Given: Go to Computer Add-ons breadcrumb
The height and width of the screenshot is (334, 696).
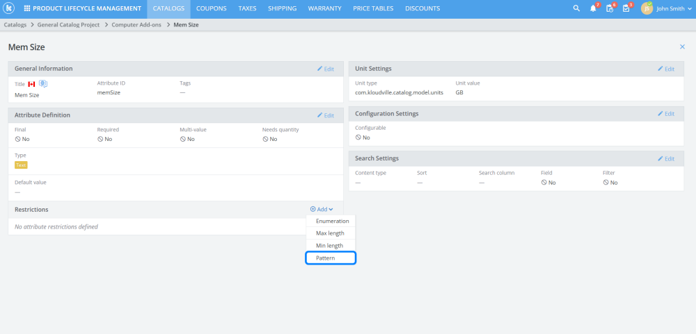Looking at the screenshot, I should click(136, 25).
